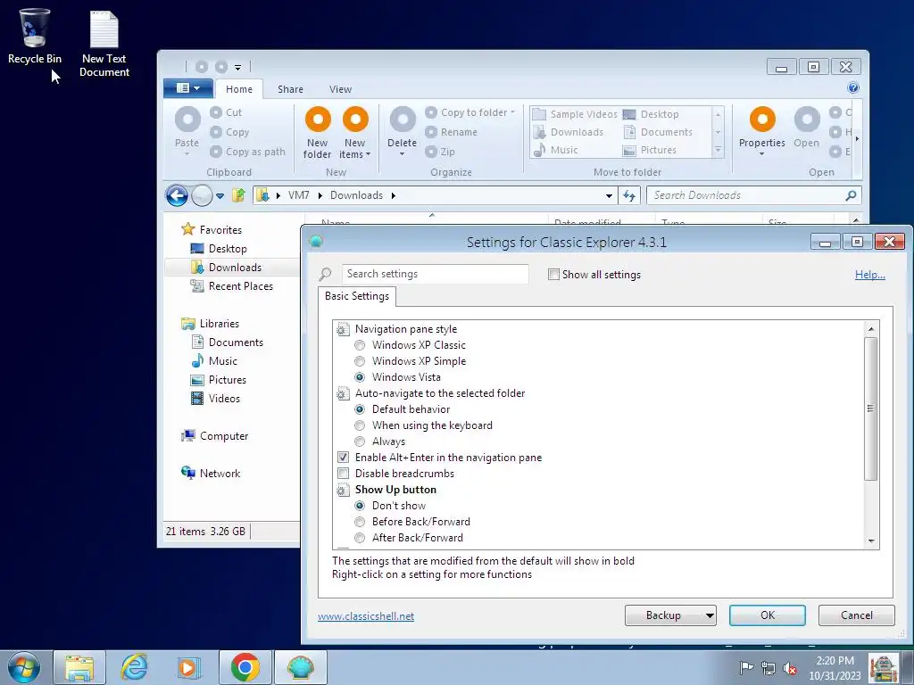
Task: Click the Forward navigation button in Explorer
Action: pyautogui.click(x=203, y=195)
